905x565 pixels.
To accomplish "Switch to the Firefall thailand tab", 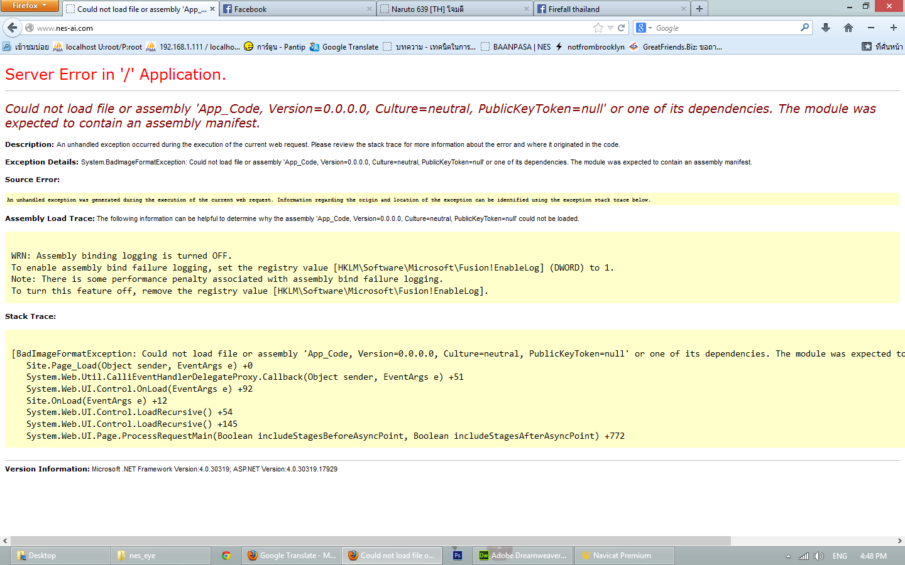I will coord(612,9).
